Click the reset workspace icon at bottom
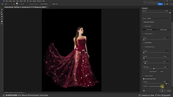 (x=144, y=91)
